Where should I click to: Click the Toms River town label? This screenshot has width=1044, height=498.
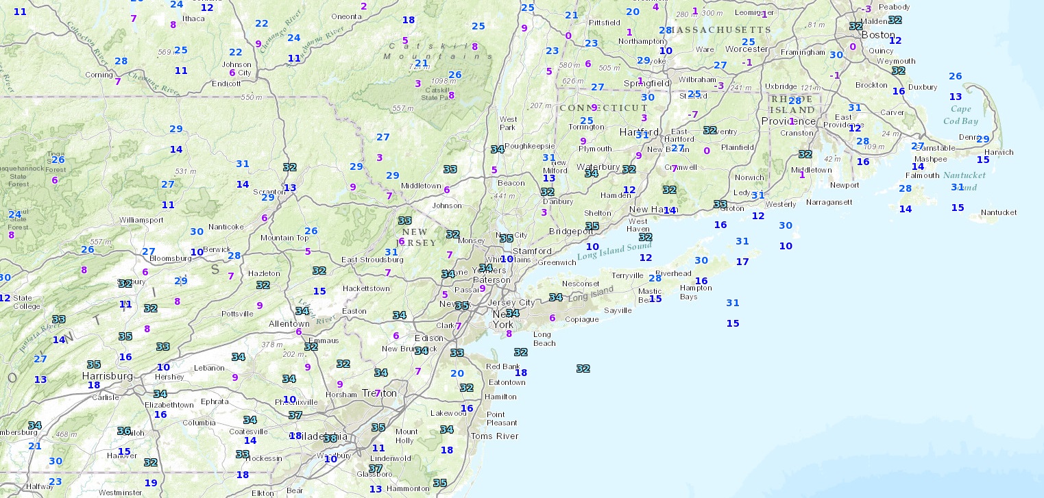(494, 436)
